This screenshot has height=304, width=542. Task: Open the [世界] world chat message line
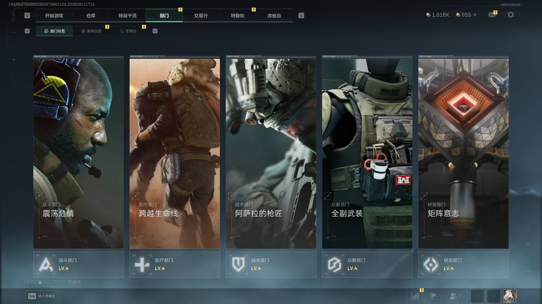[53, 282]
